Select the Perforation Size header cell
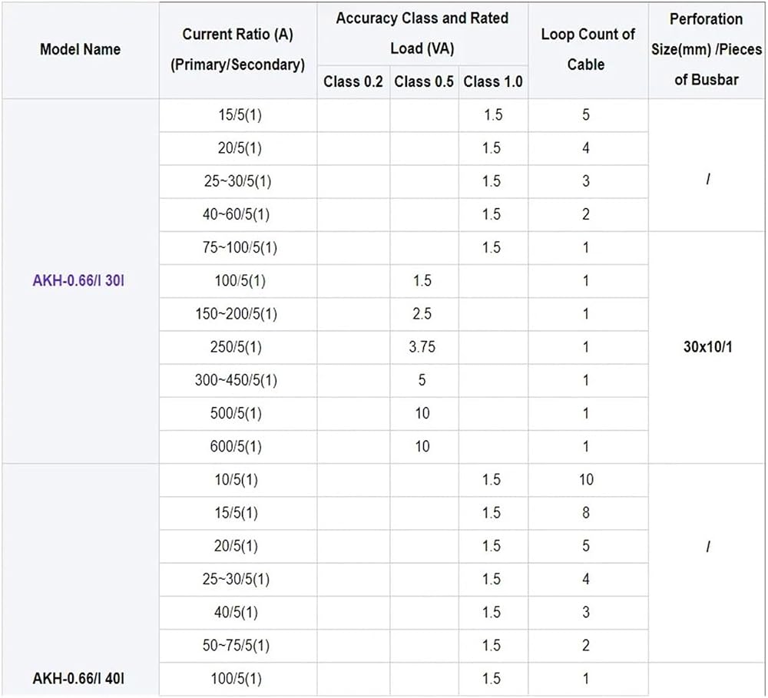Image resolution: width=768 pixels, height=698 pixels. [x=707, y=49]
